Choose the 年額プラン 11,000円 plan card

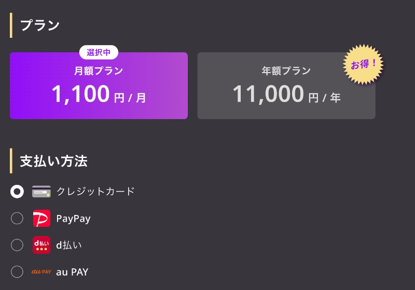click(286, 86)
